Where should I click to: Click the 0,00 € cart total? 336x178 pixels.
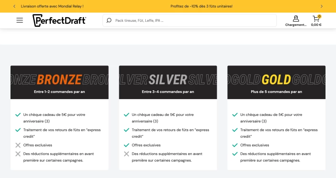pos(316,25)
